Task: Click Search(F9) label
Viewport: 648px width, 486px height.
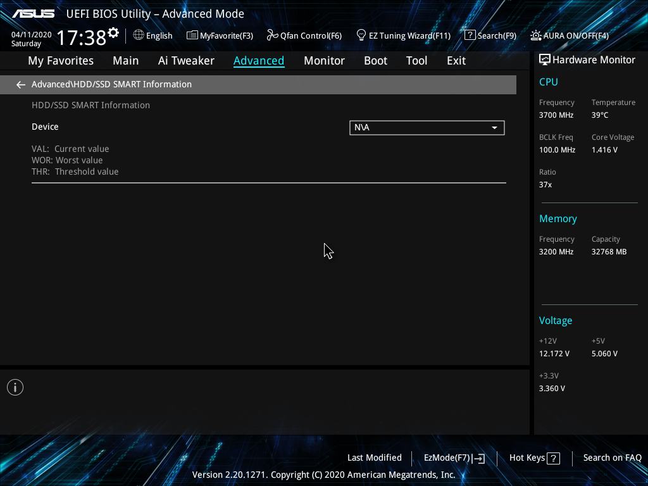Action: (x=497, y=35)
